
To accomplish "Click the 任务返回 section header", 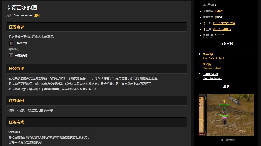I will tap(16, 101).
